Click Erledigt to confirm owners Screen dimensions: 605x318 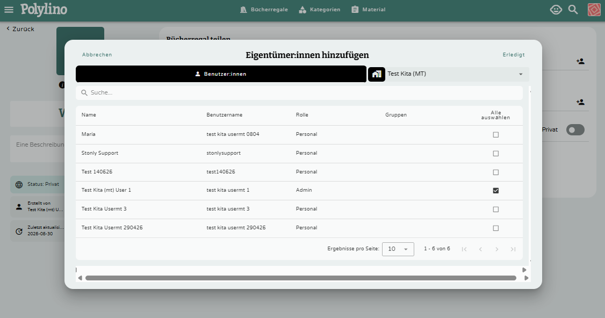514,55
